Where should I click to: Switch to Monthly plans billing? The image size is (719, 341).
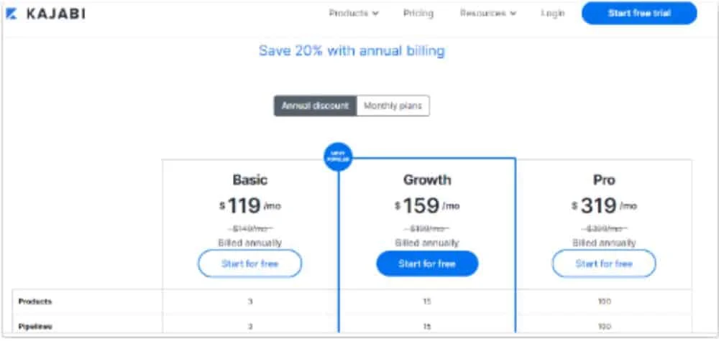click(x=393, y=106)
